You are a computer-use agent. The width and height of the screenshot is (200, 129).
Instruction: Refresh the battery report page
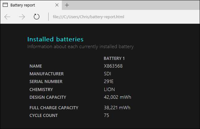(37, 17)
